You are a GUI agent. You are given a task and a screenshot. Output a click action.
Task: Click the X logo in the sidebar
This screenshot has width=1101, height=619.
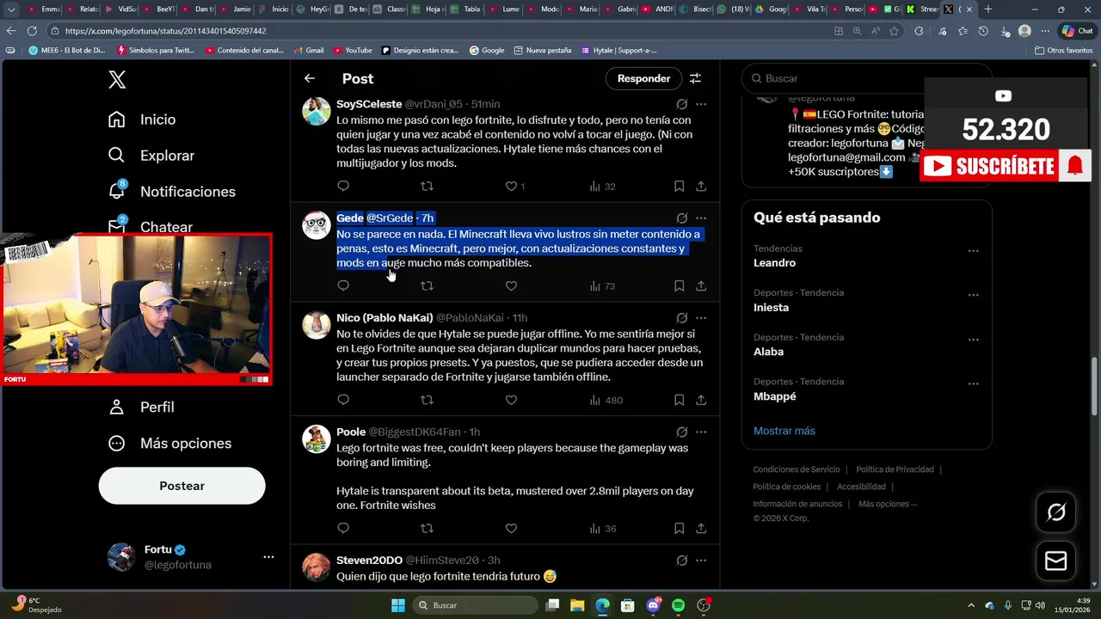[x=117, y=80]
